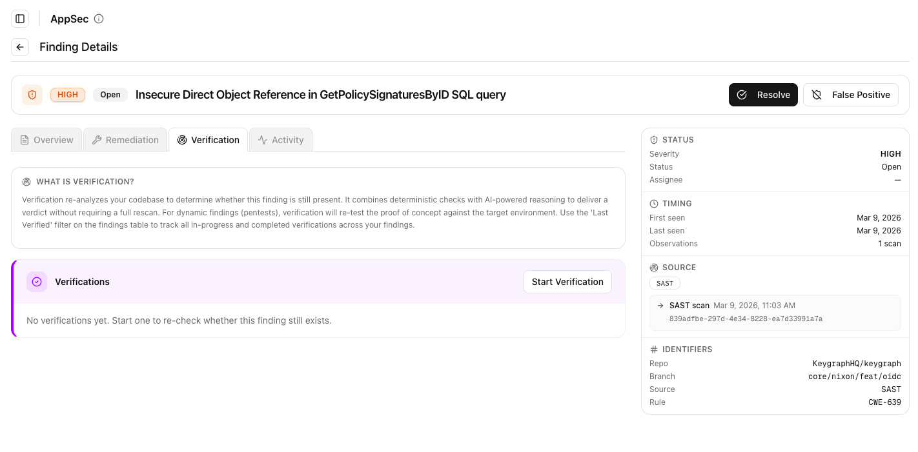Click the What Is Verification heading icon
Image resolution: width=918 pixels, height=452 pixels.
coord(26,182)
